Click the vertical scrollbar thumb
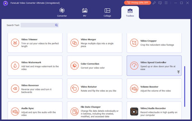 coord(185,87)
